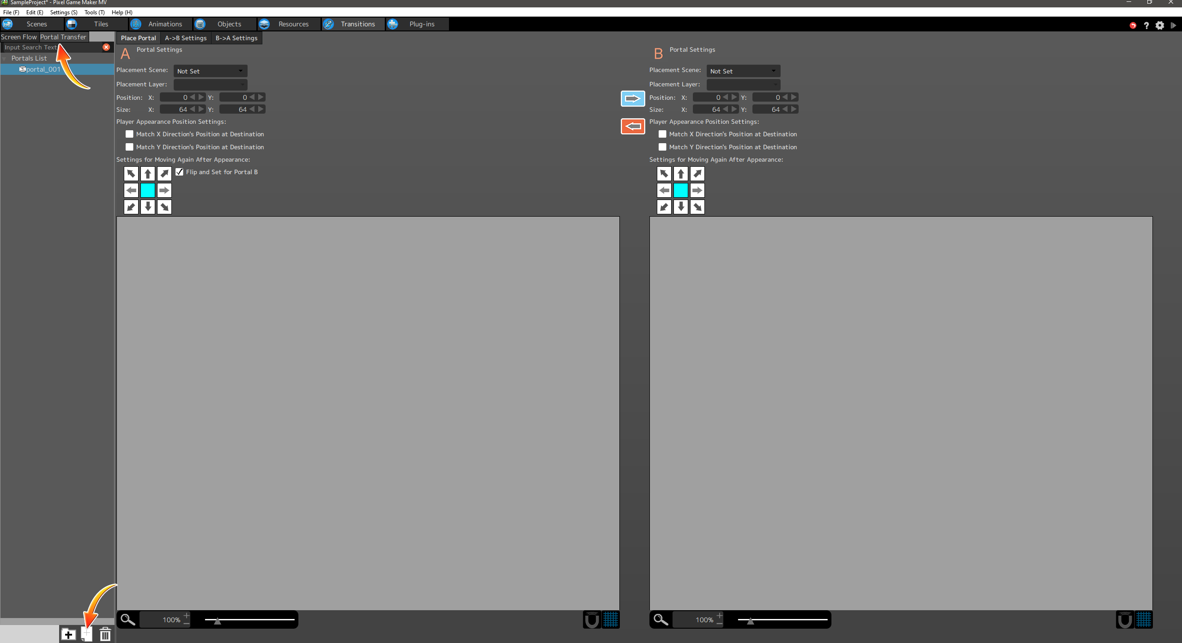Collapse the Portals List tree node
The width and height of the screenshot is (1182, 643).
coord(5,59)
